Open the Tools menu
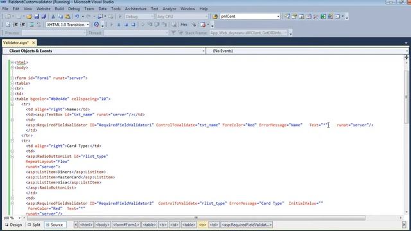 pyautogui.click(x=116, y=8)
